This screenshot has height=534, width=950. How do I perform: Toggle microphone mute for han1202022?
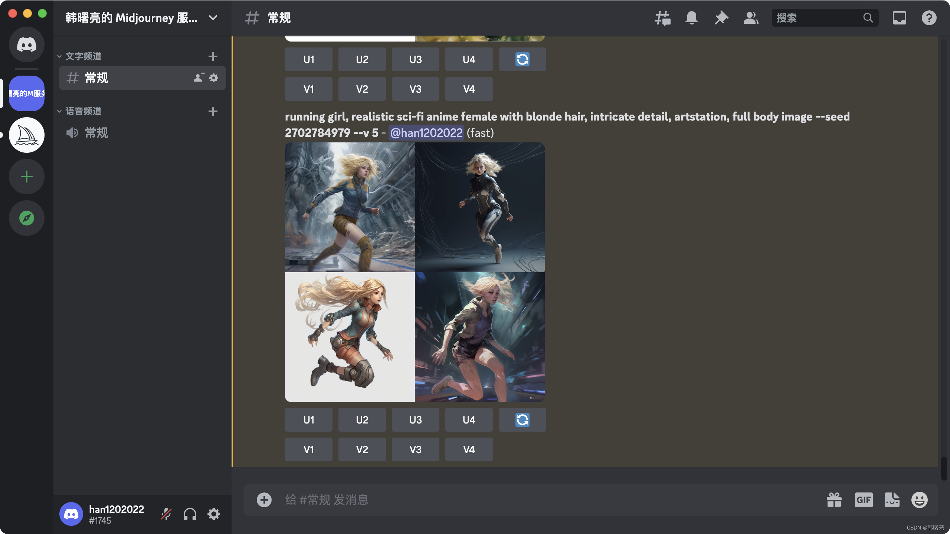tap(166, 514)
